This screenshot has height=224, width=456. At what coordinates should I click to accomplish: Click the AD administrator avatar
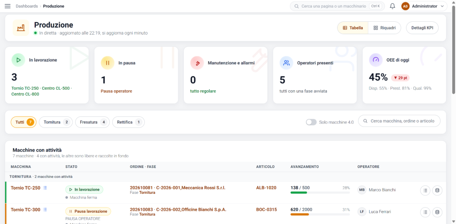pyautogui.click(x=406, y=6)
